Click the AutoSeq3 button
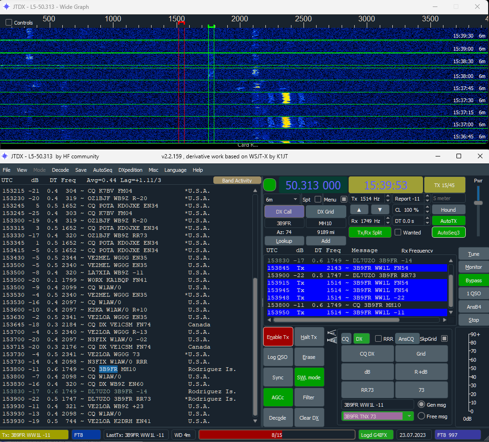 coord(448,232)
